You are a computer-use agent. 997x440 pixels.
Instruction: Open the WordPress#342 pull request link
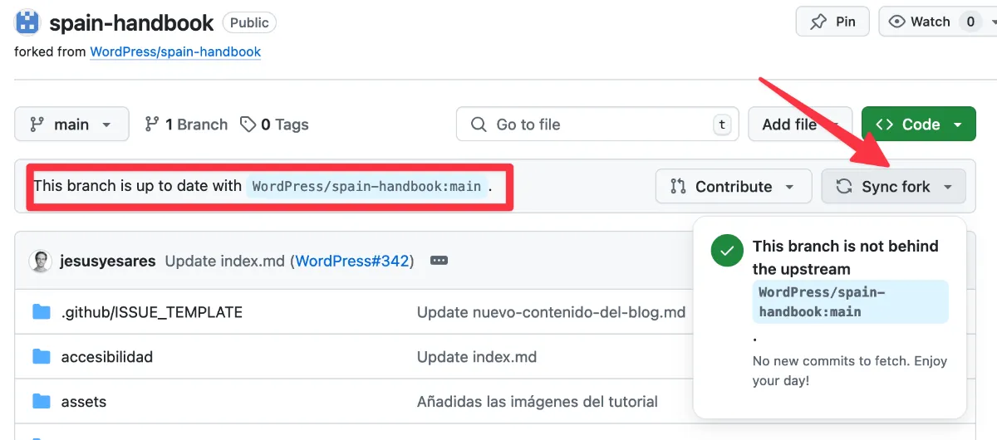pyautogui.click(x=352, y=261)
